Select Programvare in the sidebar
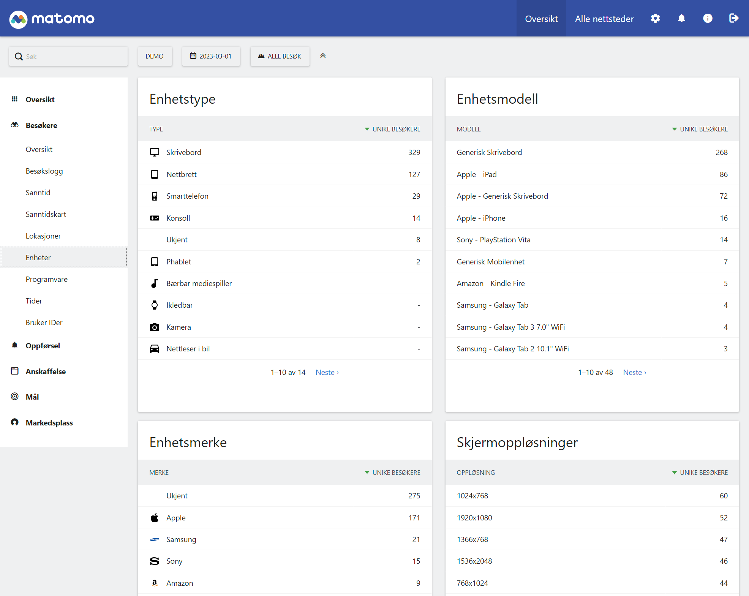Image resolution: width=749 pixels, height=596 pixels. 46,279
